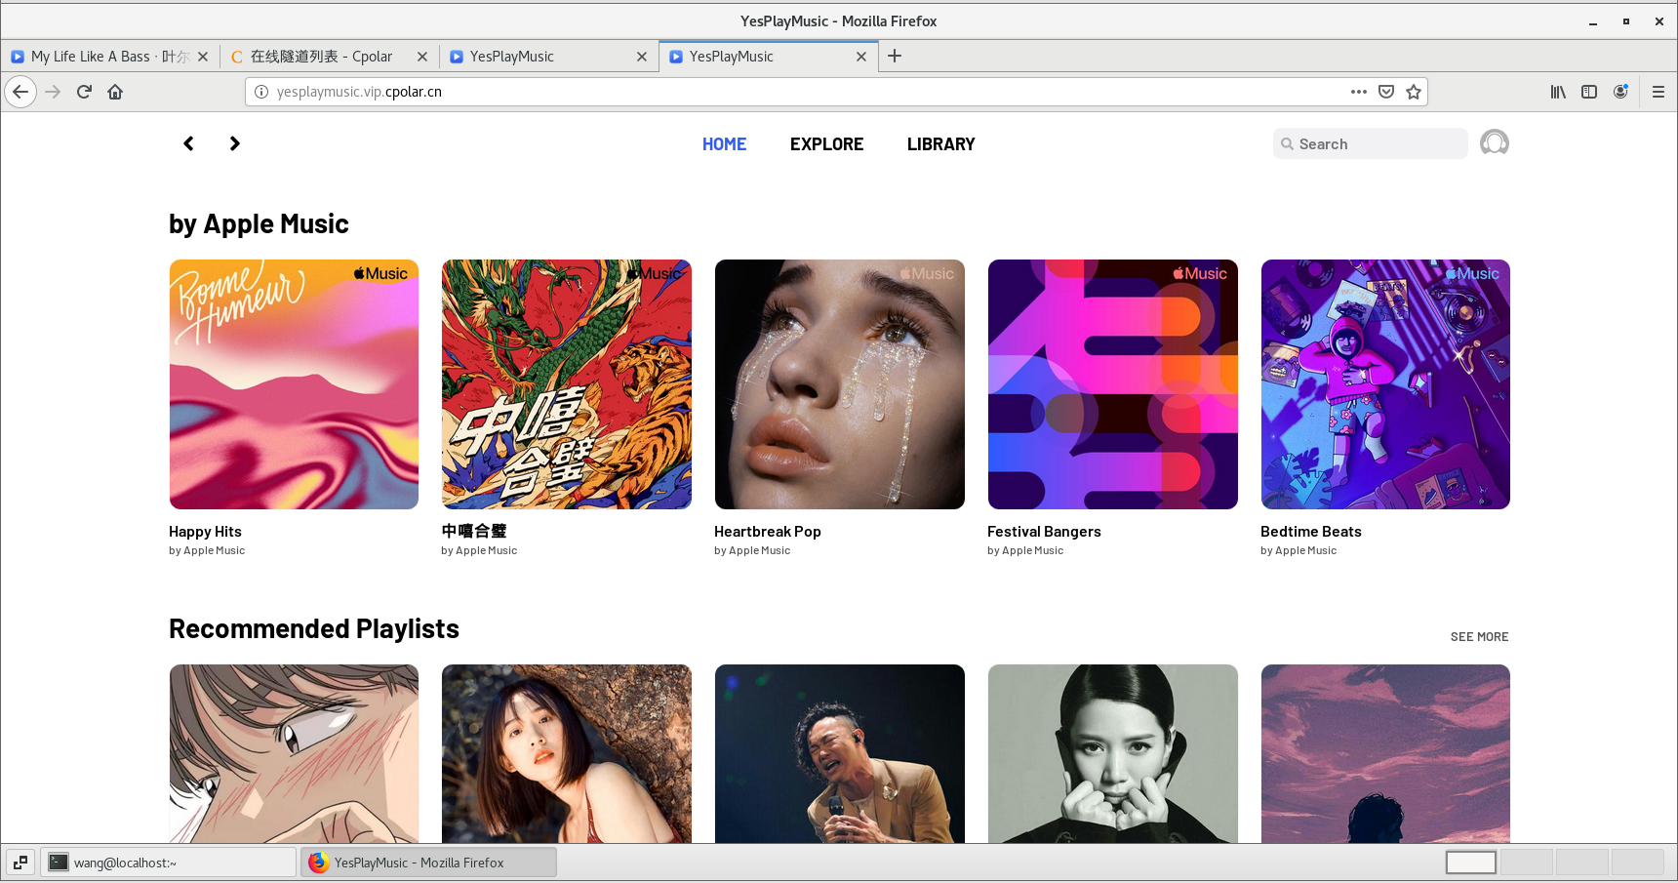Show site information for yesplaymusic.vip.cpolar.cn

click(x=261, y=92)
